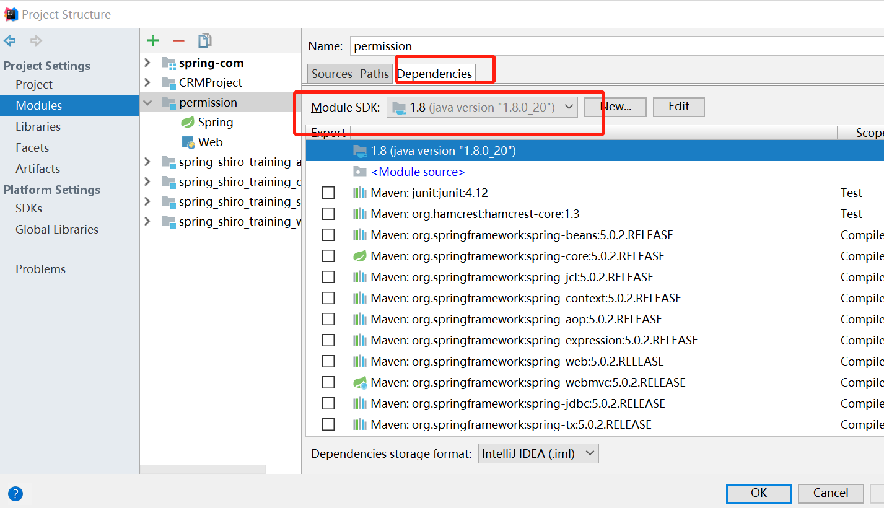Select Global Libraries under Platform Settings
The height and width of the screenshot is (508, 884).
[57, 229]
